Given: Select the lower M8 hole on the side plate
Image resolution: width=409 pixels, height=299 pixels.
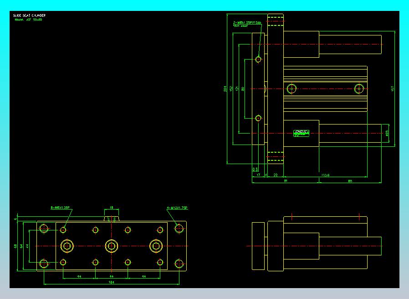Looking at the screenshot, I should coord(258,118).
